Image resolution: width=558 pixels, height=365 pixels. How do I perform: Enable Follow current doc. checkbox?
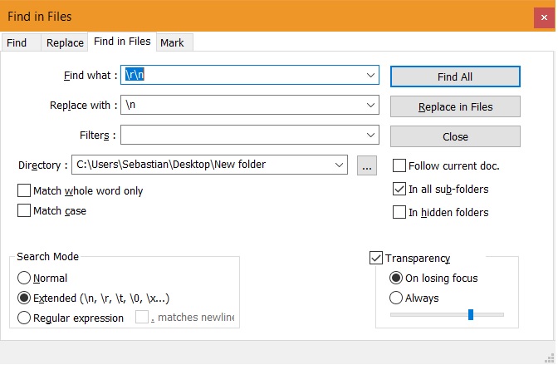pyautogui.click(x=399, y=166)
